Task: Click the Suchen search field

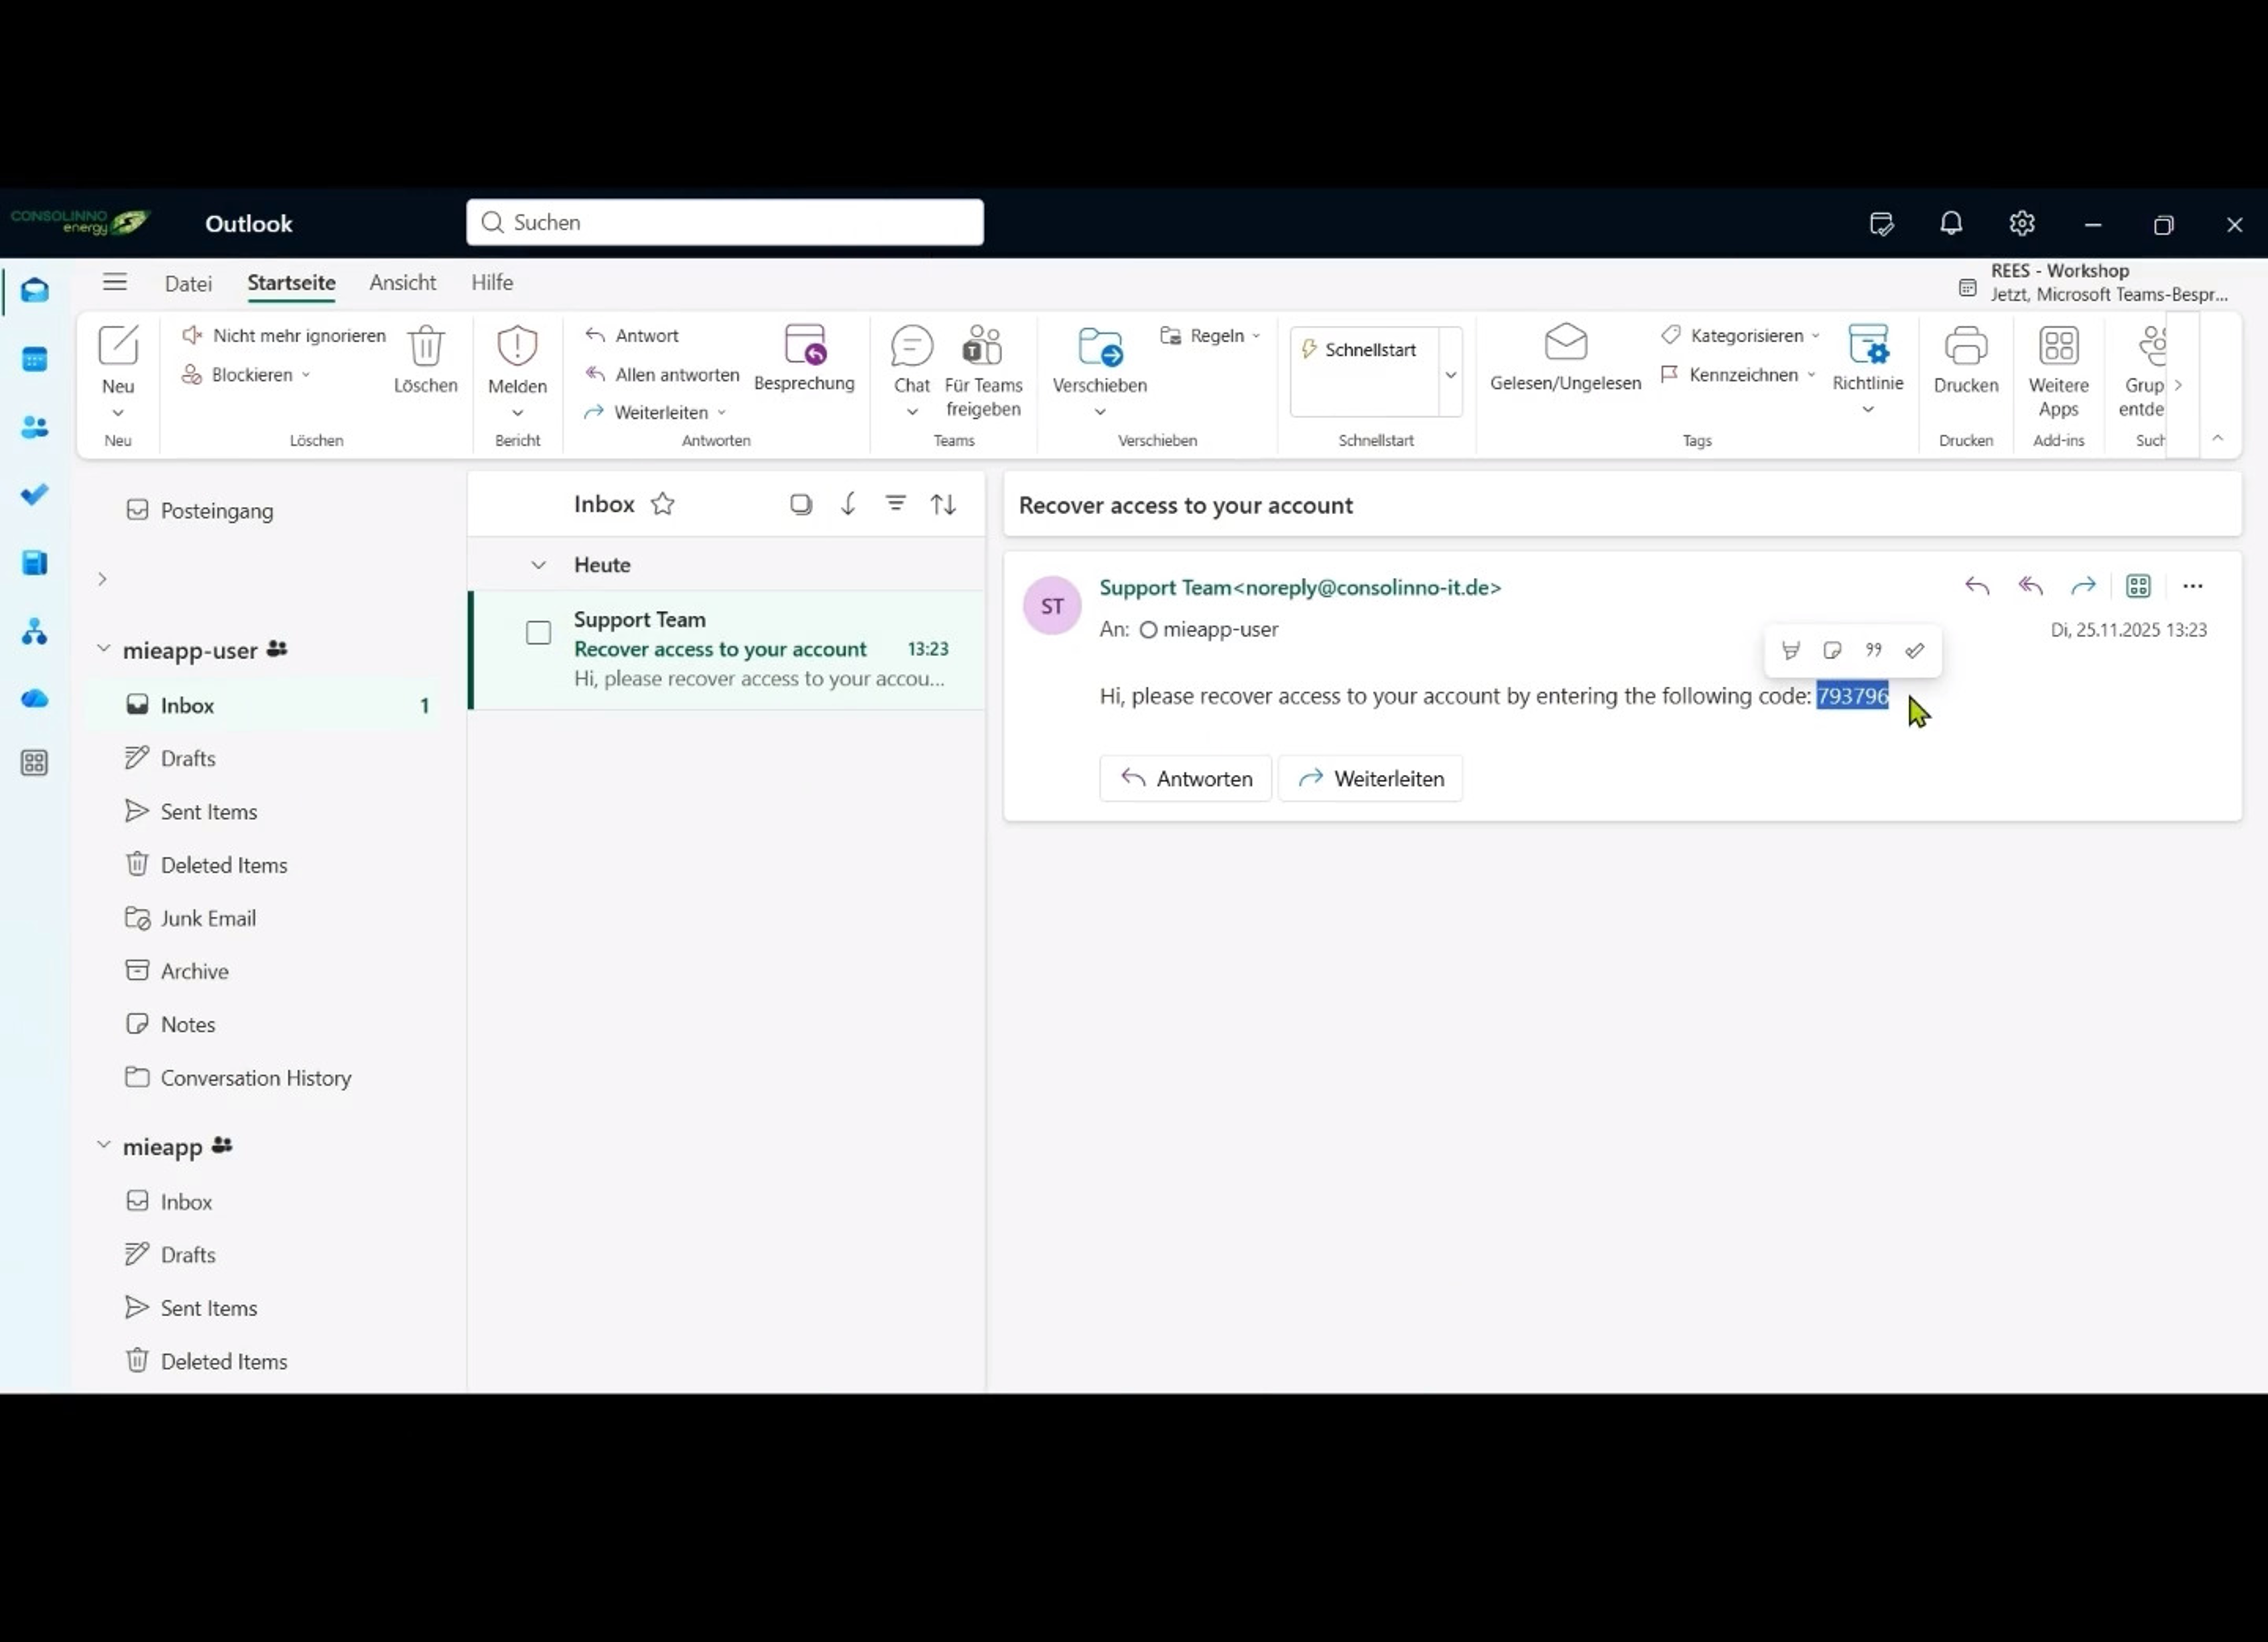Action: [725, 222]
